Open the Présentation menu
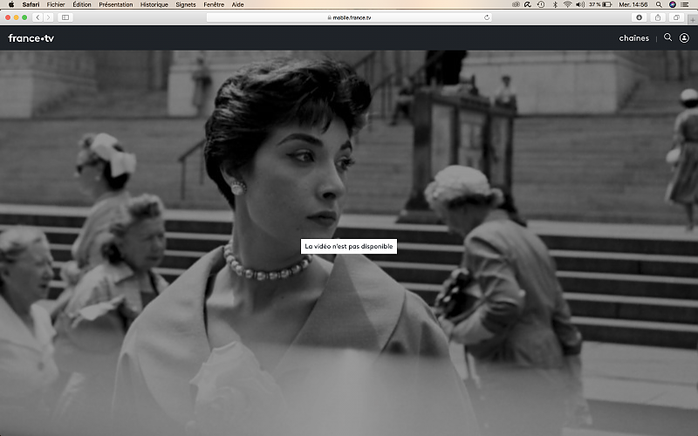This screenshot has width=698, height=436. [116, 4]
